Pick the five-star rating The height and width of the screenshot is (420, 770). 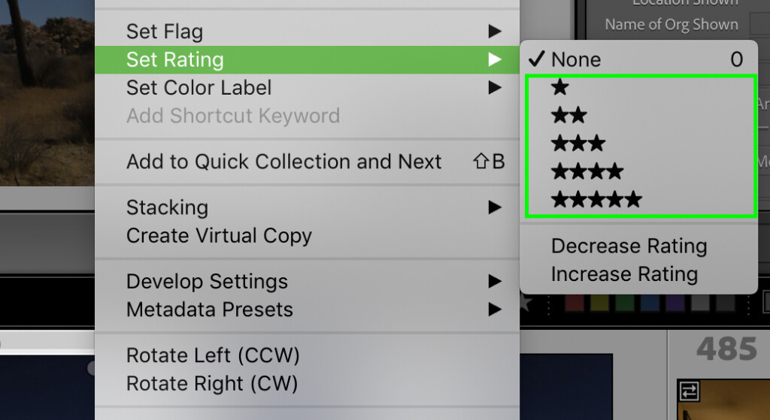point(596,199)
